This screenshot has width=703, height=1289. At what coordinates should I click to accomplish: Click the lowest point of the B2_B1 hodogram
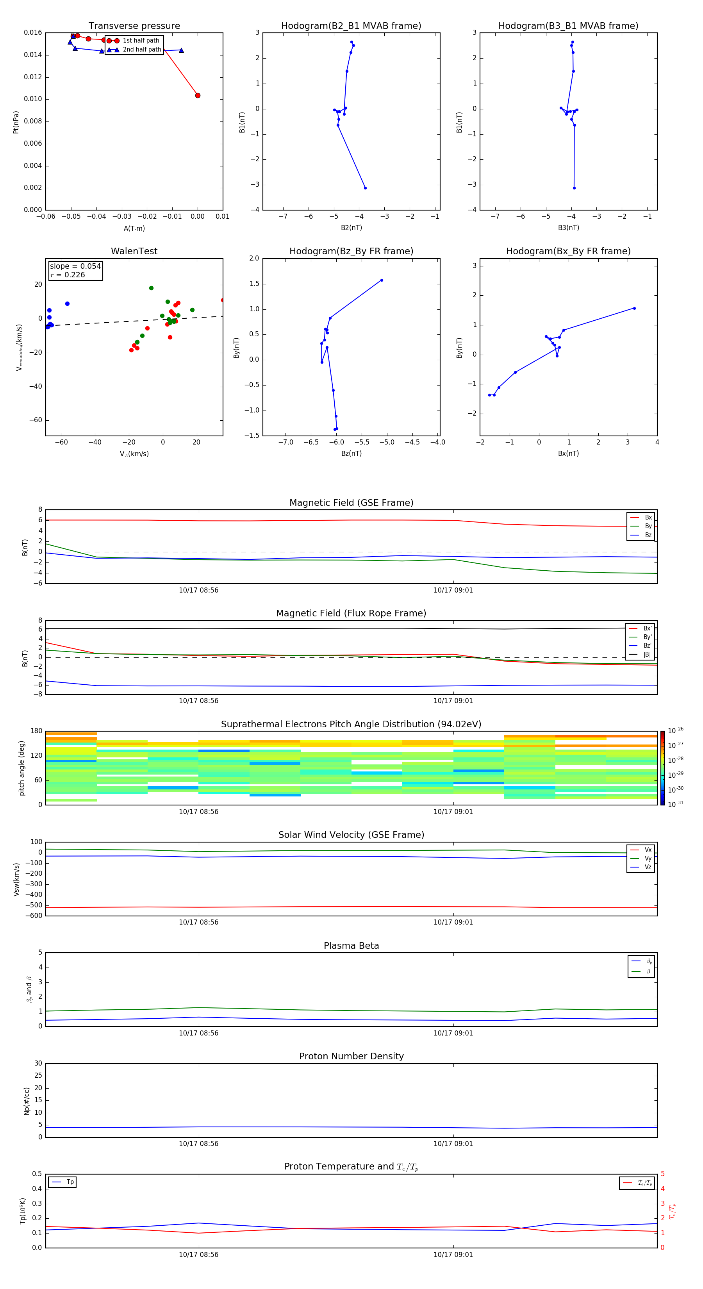(x=365, y=188)
